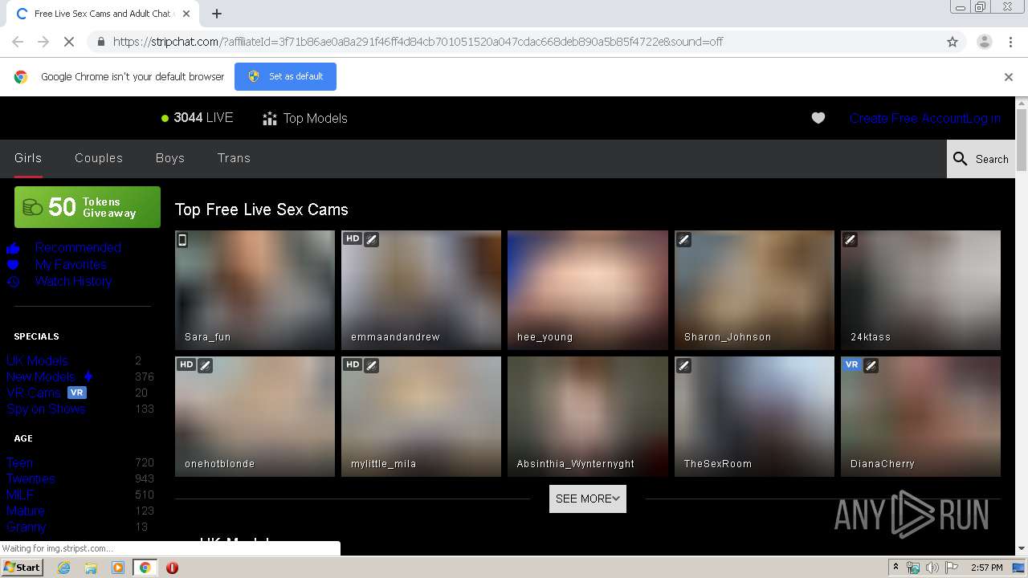Open the onehotblonde cam thumbnail
The height and width of the screenshot is (578, 1028).
point(255,417)
